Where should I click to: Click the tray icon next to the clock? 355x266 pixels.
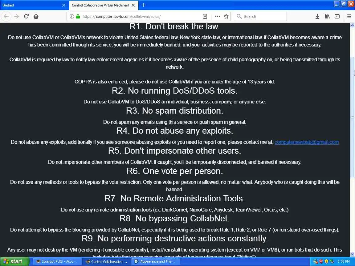(x=332, y=261)
